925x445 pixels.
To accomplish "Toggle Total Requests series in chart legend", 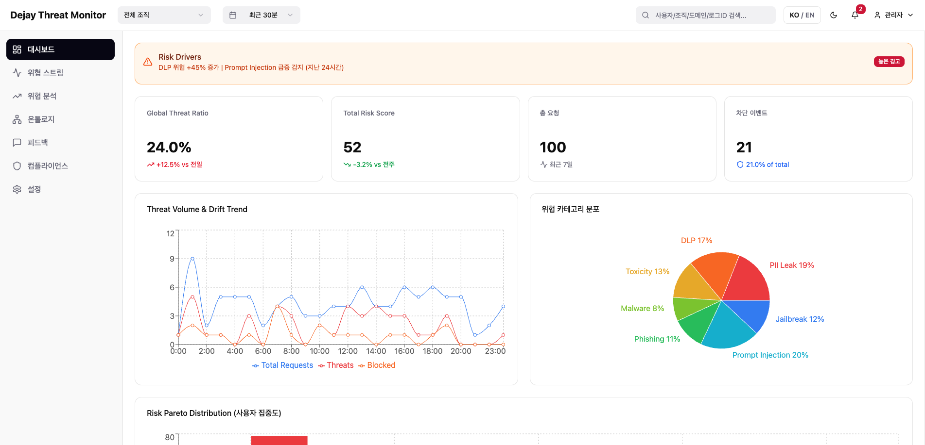I will (x=282, y=365).
